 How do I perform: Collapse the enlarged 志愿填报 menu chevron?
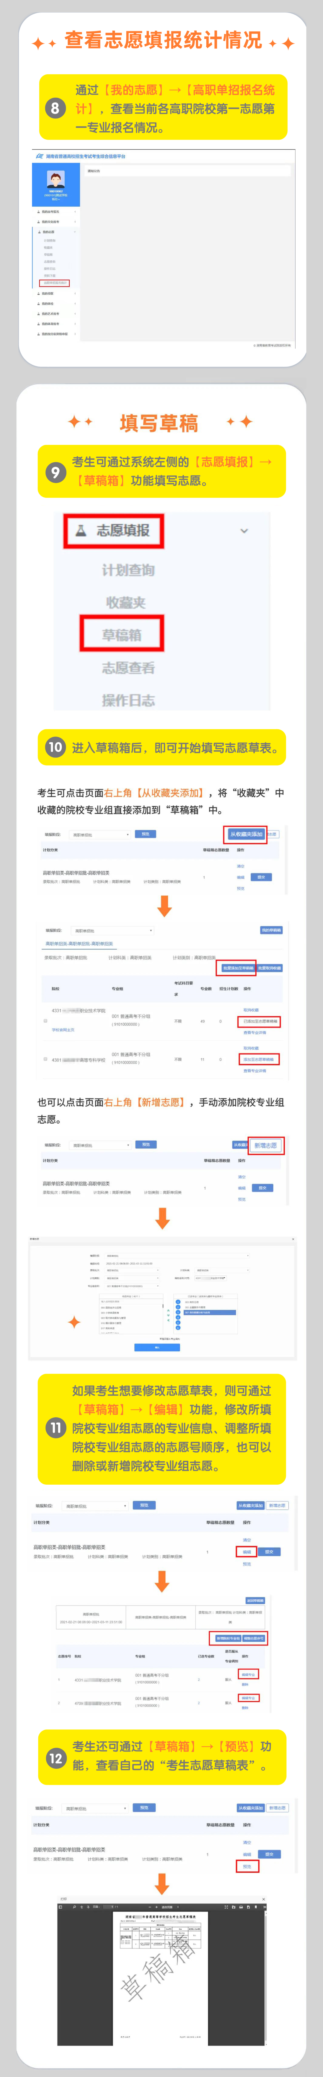tap(244, 531)
